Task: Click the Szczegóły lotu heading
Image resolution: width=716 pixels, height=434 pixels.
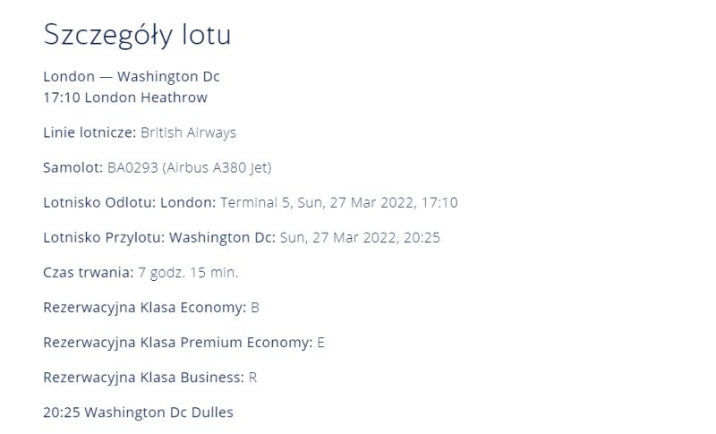Action: pyautogui.click(x=138, y=35)
